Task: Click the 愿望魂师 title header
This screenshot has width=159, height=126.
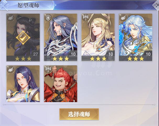Action: click(28, 5)
